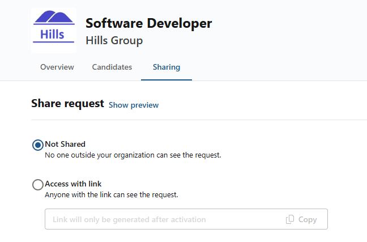This screenshot has width=367, height=242.
Task: Select the Not Shared radio option
Action: pyautogui.click(x=38, y=145)
